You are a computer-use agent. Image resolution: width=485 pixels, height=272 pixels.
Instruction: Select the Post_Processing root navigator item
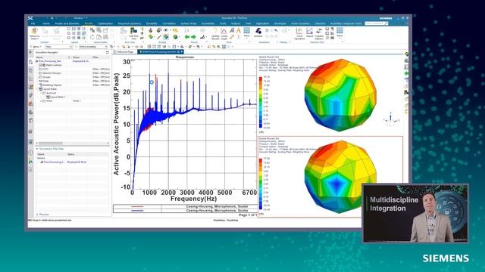[49, 61]
